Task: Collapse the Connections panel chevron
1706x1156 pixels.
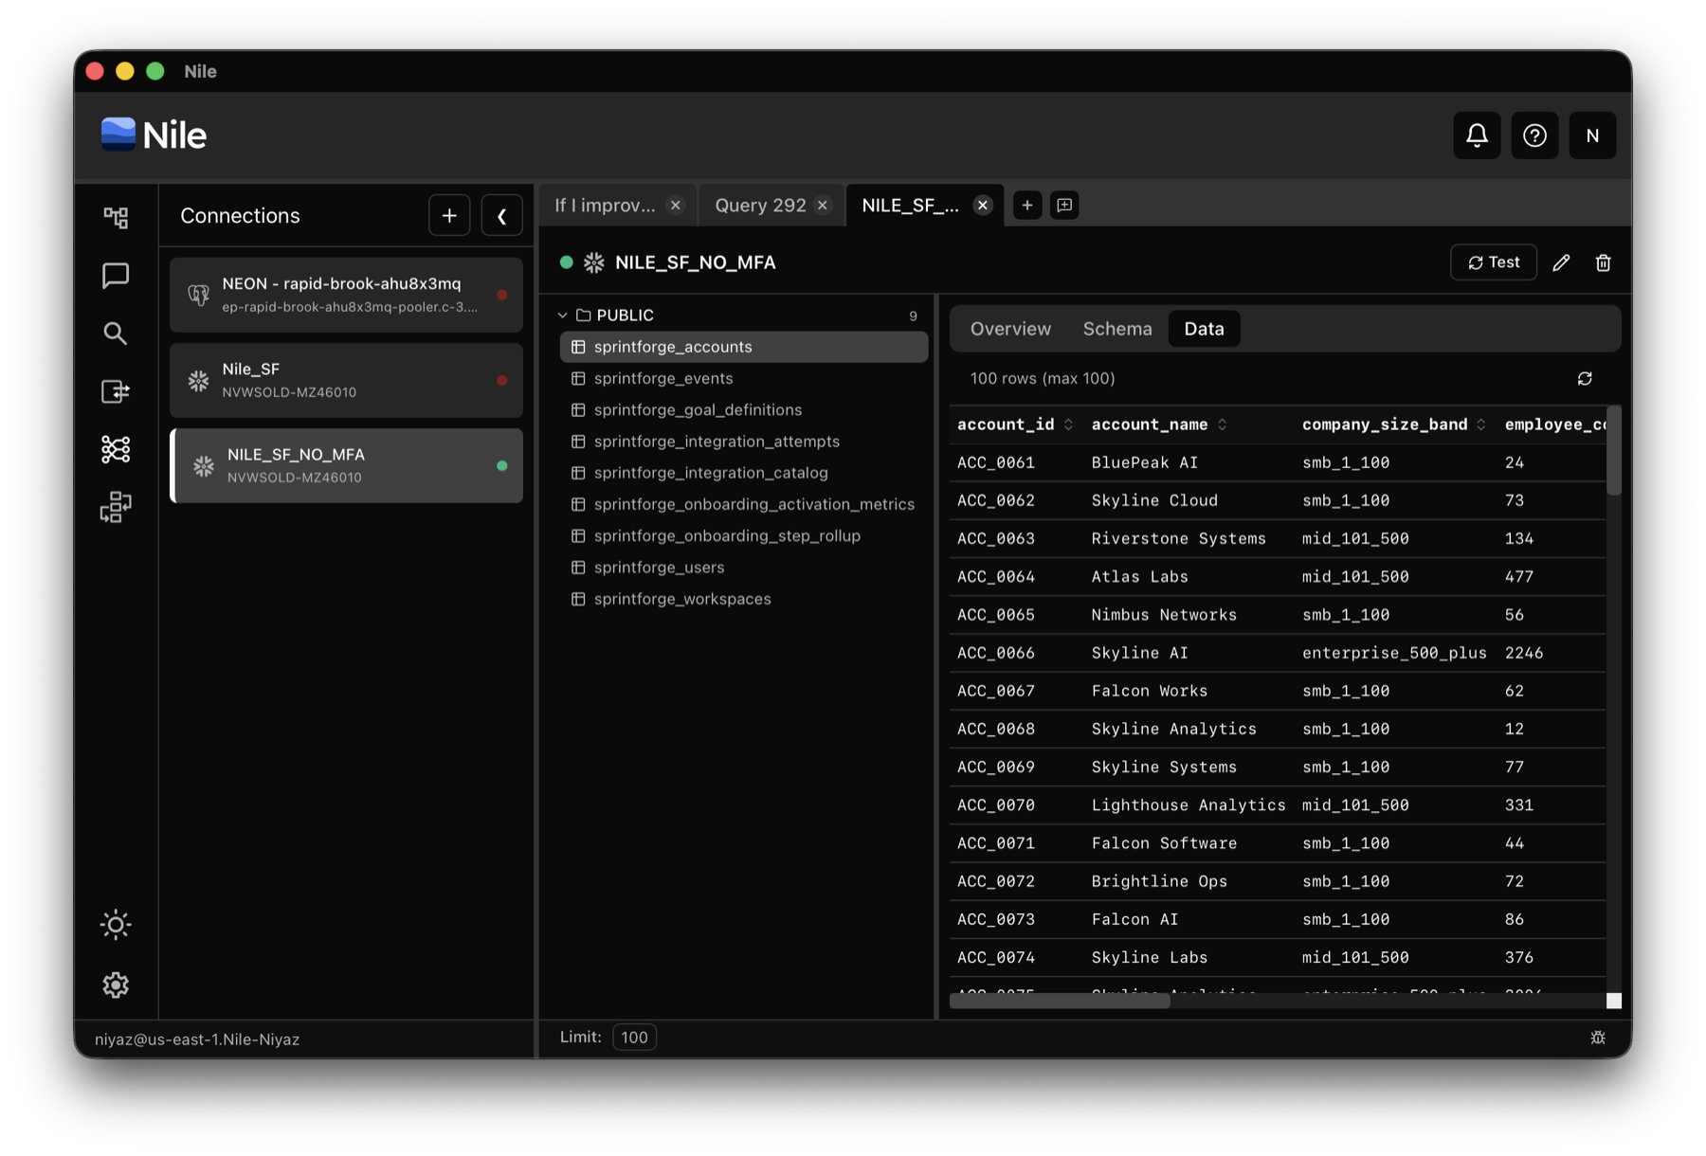Action: (x=501, y=216)
